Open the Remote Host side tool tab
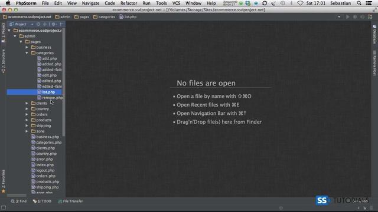The height and width of the screenshot is (212, 378). coord(374,63)
